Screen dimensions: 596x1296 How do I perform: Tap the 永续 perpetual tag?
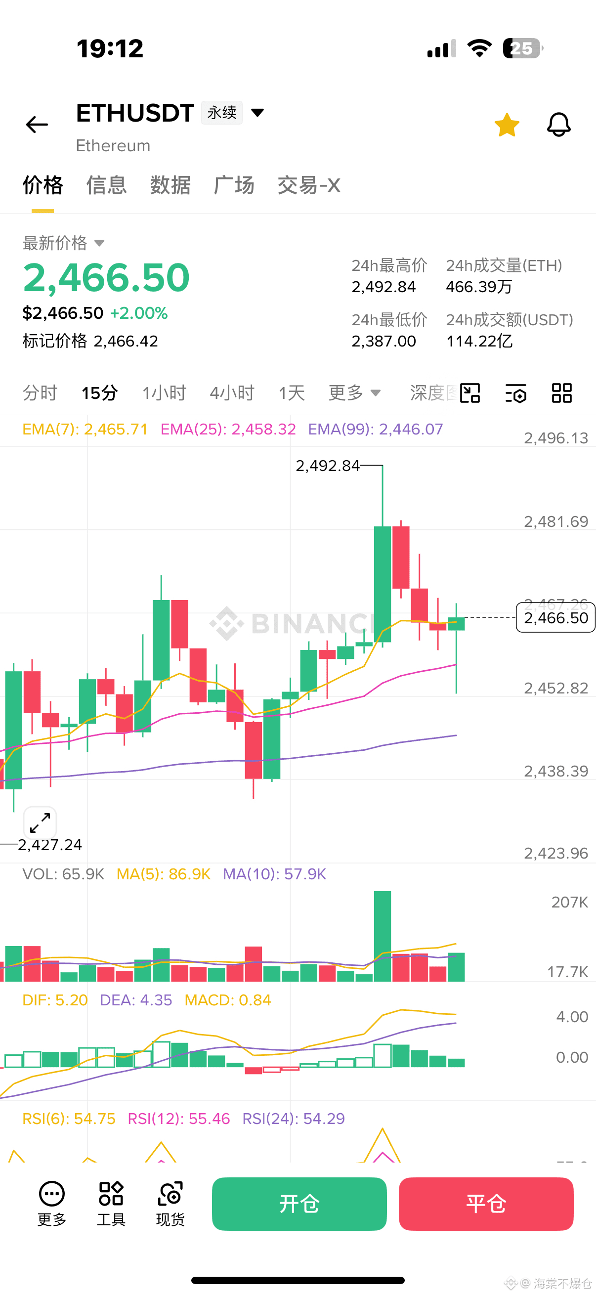pos(222,112)
